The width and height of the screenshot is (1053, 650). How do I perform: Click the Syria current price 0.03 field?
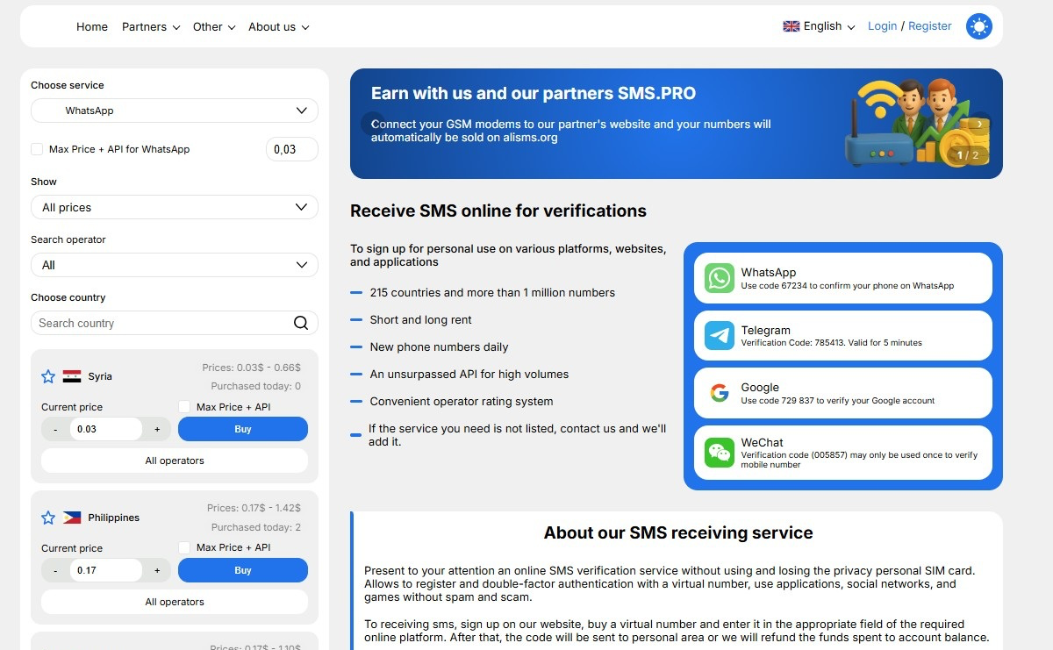coord(105,429)
